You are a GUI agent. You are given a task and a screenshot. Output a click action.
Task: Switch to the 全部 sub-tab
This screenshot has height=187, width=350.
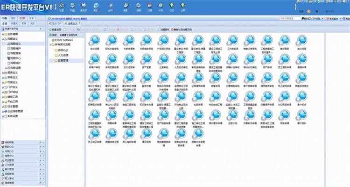5,23
